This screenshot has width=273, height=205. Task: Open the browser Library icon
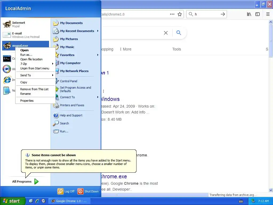pos(249,14)
